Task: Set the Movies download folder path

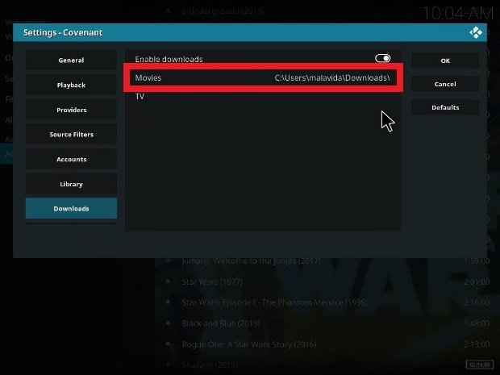Action: point(263,77)
